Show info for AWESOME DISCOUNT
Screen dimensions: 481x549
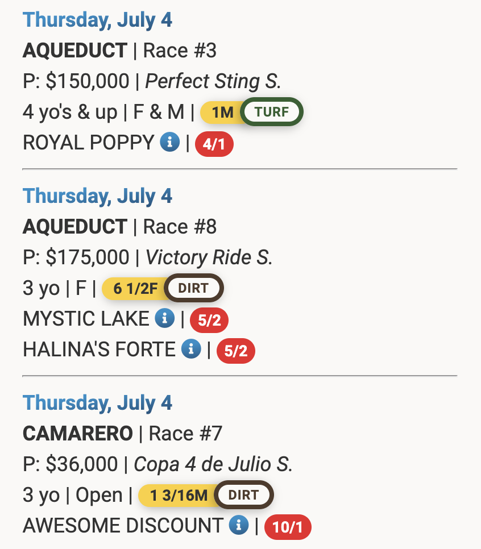coord(239,526)
